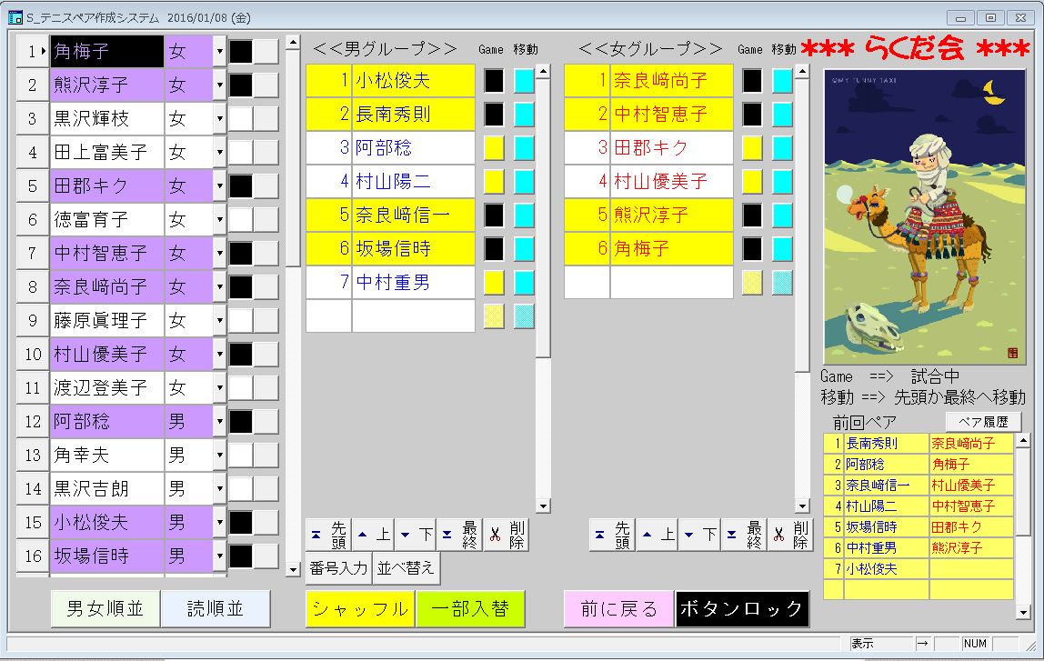The height and width of the screenshot is (661, 1044).
Task: Open the gender dropdown for 角梅子
Action: 219,52
